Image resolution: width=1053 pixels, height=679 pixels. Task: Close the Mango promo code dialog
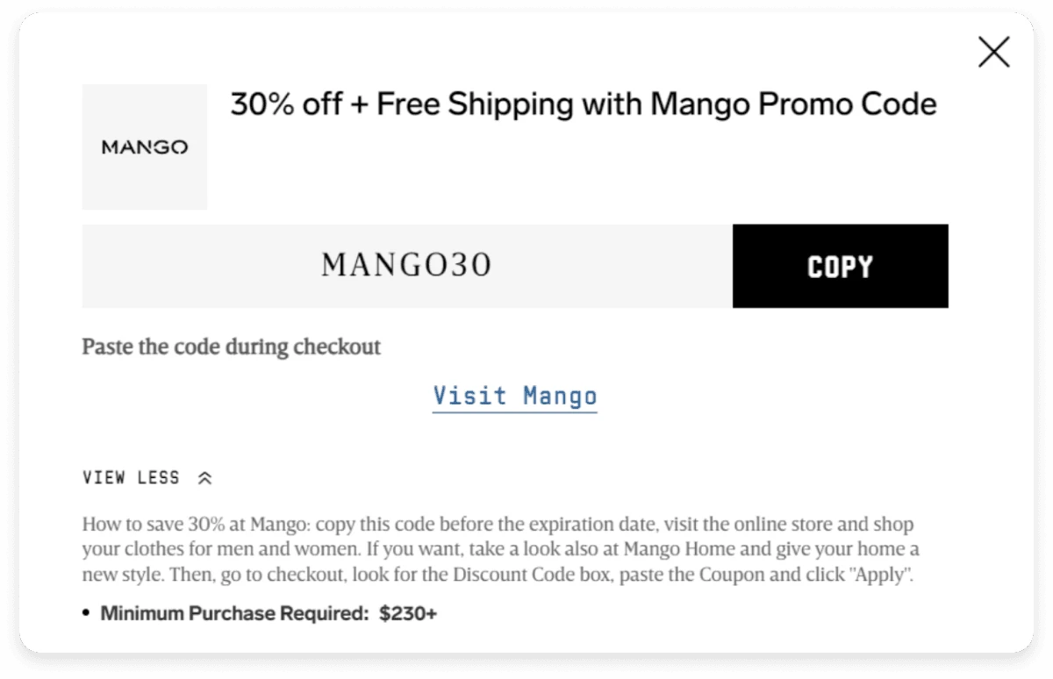(x=993, y=53)
